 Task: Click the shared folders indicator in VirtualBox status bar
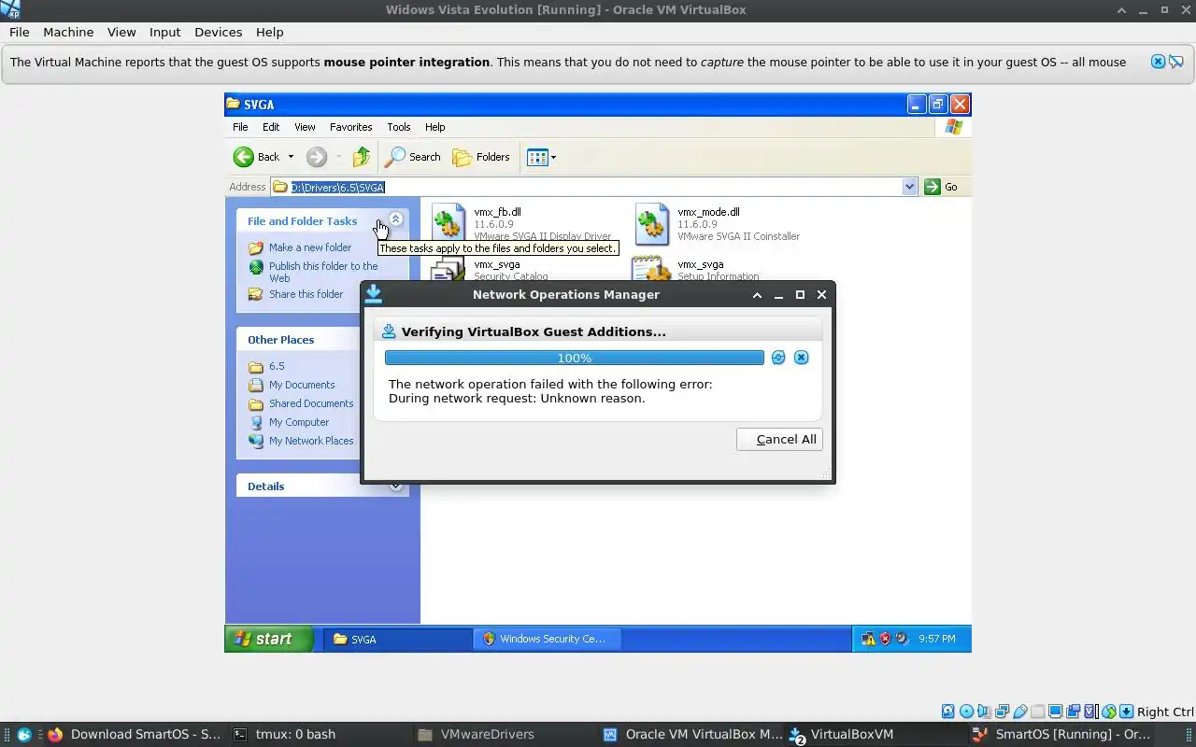point(1037,712)
